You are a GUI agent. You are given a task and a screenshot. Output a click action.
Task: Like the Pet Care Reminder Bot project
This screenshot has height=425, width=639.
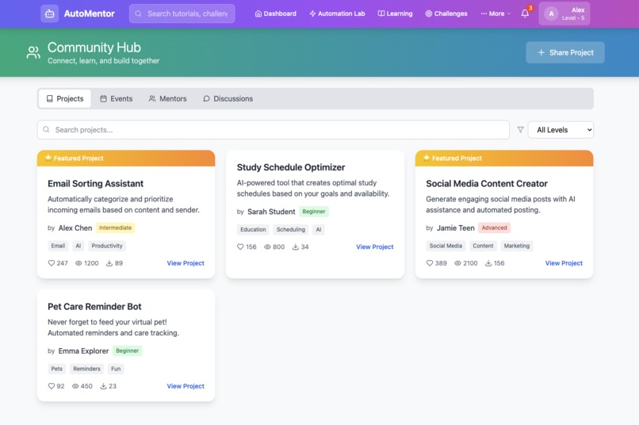[52, 386]
